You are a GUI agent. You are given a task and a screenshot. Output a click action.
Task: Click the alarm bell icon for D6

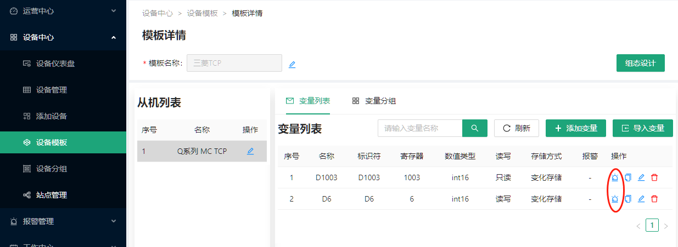615,199
